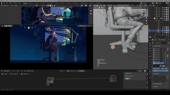This screenshot has height=95, width=170.
Task: Open the Texture properties tab
Action: pos(150,77)
